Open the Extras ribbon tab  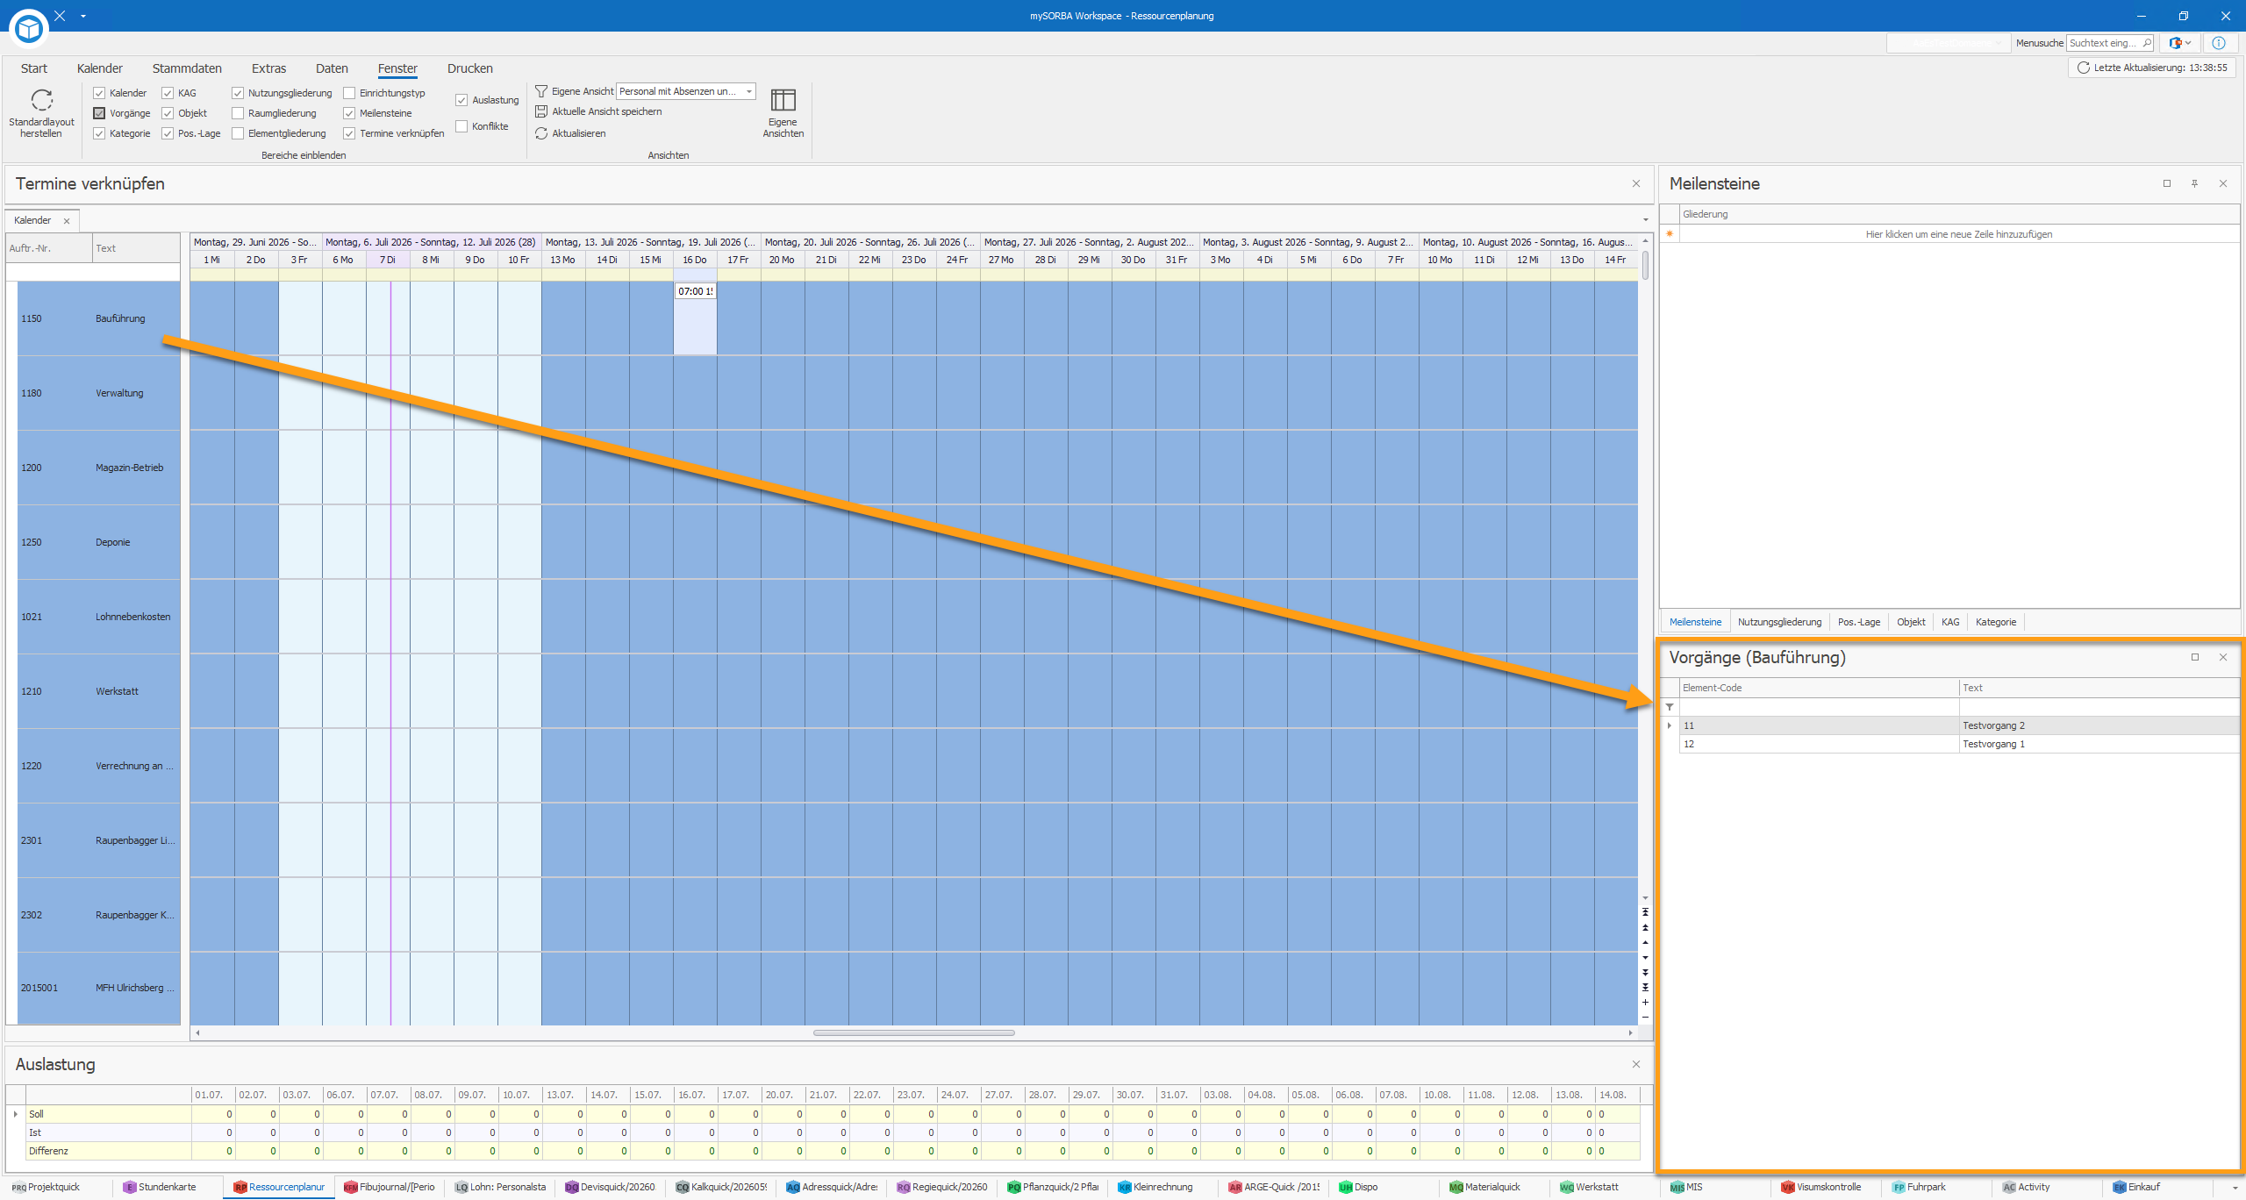point(268,68)
